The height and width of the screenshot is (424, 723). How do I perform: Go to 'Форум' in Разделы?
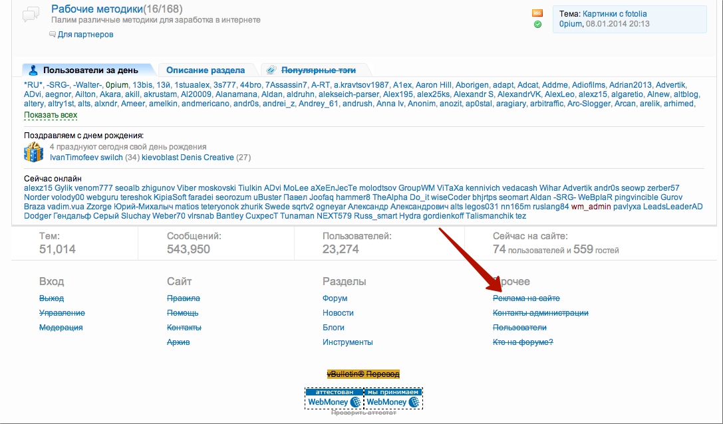[335, 298]
